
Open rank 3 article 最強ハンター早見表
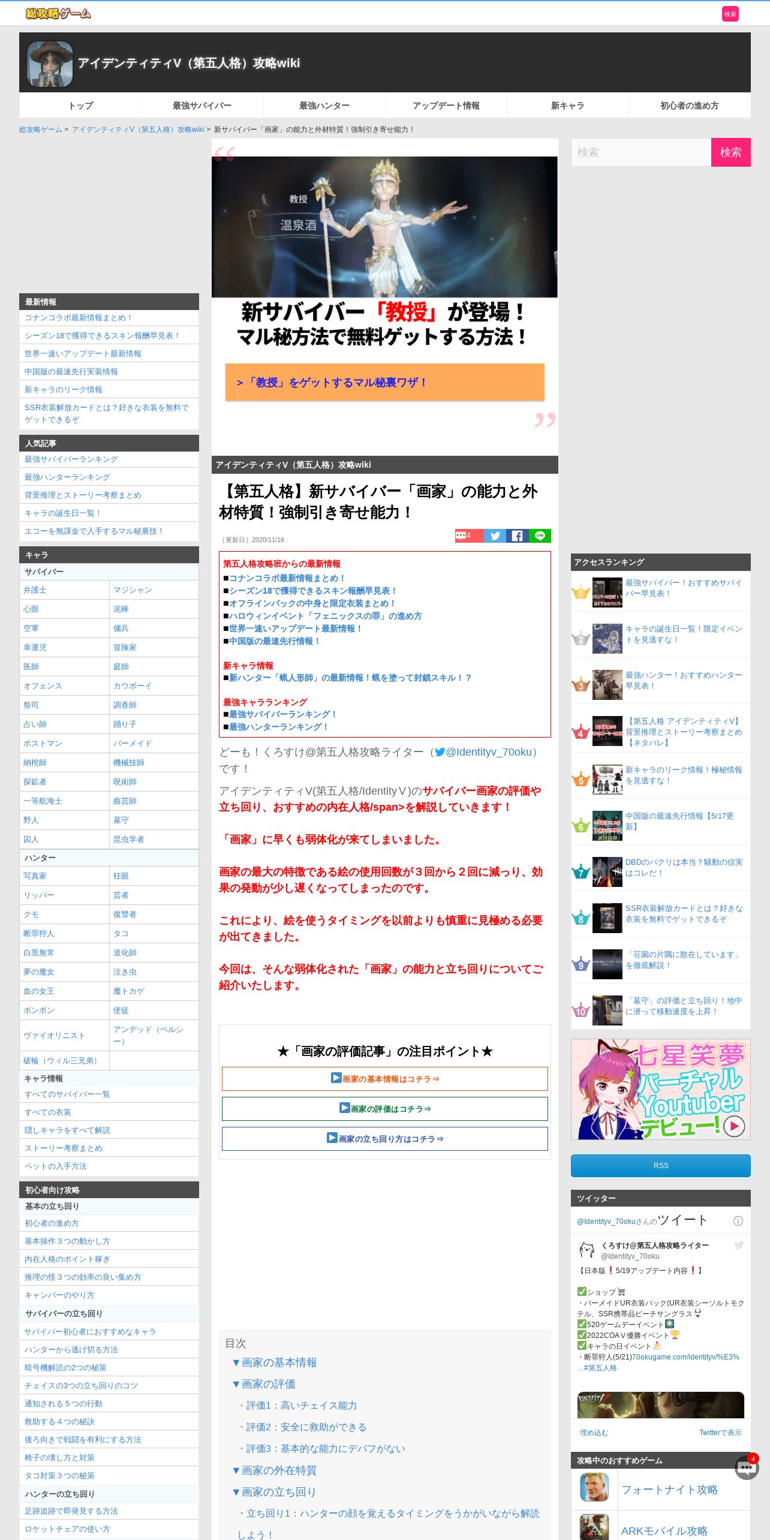click(684, 681)
